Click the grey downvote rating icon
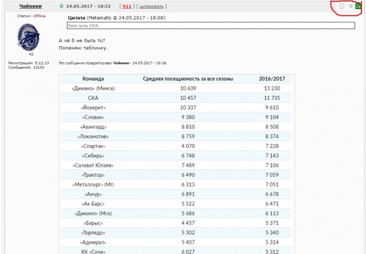 [341, 6]
